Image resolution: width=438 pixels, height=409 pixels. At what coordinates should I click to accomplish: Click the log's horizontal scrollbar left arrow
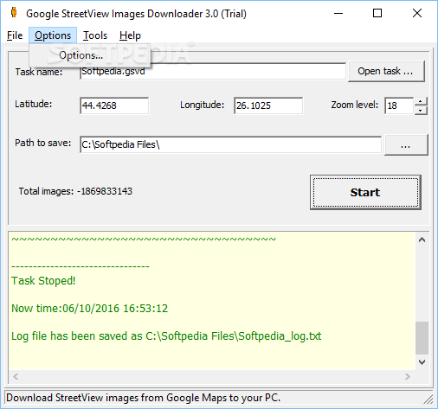[16, 376]
